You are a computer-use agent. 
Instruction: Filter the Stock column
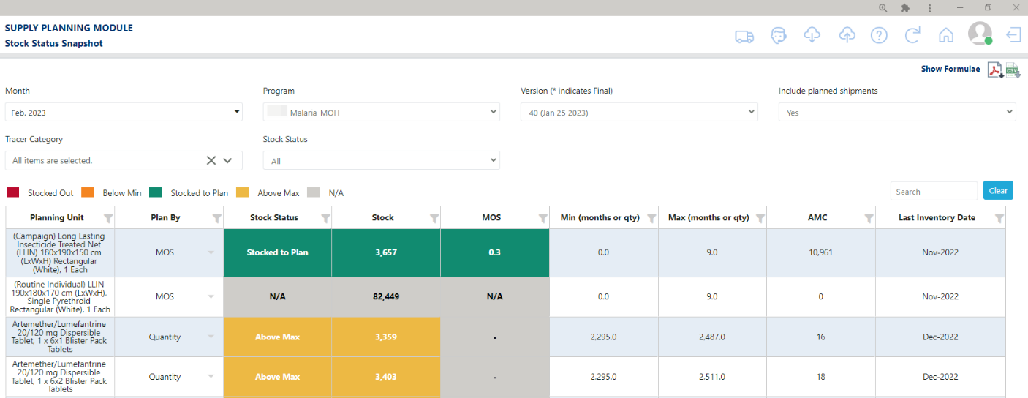point(434,218)
